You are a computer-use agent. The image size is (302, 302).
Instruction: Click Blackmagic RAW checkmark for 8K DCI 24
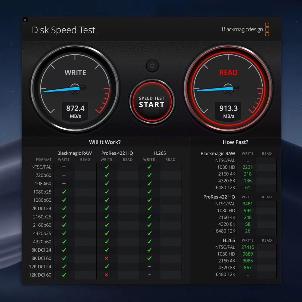[64, 250]
